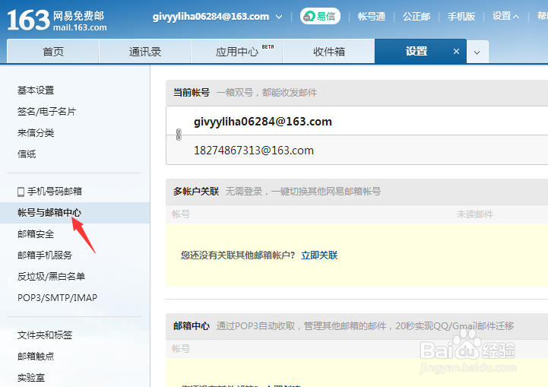The image size is (548, 387).
Task: Open 文件夹和标签 settings
Action: 45,335
